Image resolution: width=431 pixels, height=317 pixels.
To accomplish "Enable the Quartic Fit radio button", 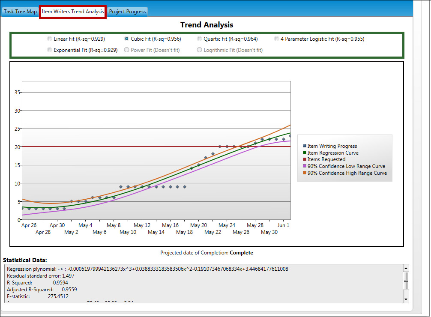I will point(200,39).
